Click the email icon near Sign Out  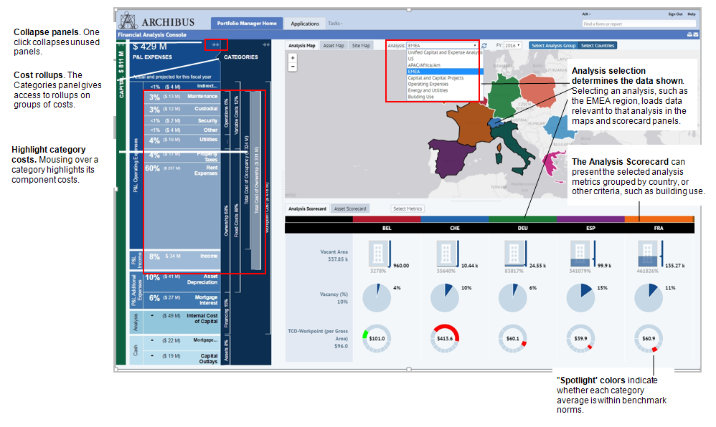(x=697, y=34)
